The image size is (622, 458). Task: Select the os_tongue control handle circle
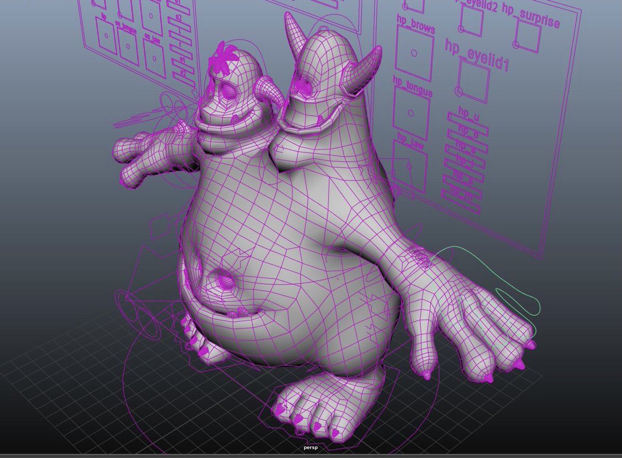(128, 47)
